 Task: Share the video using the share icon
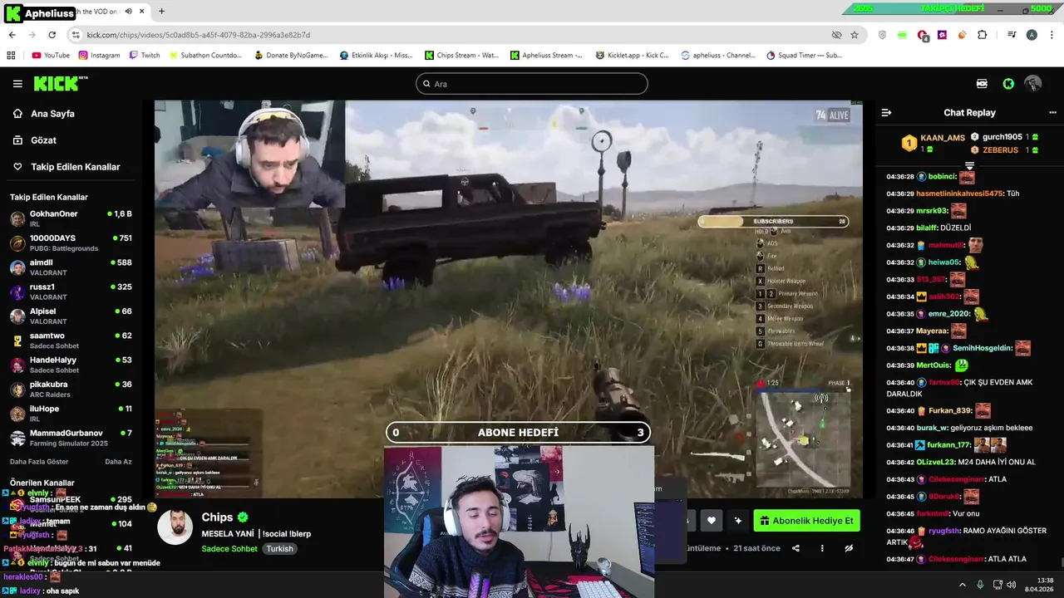pyautogui.click(x=796, y=548)
